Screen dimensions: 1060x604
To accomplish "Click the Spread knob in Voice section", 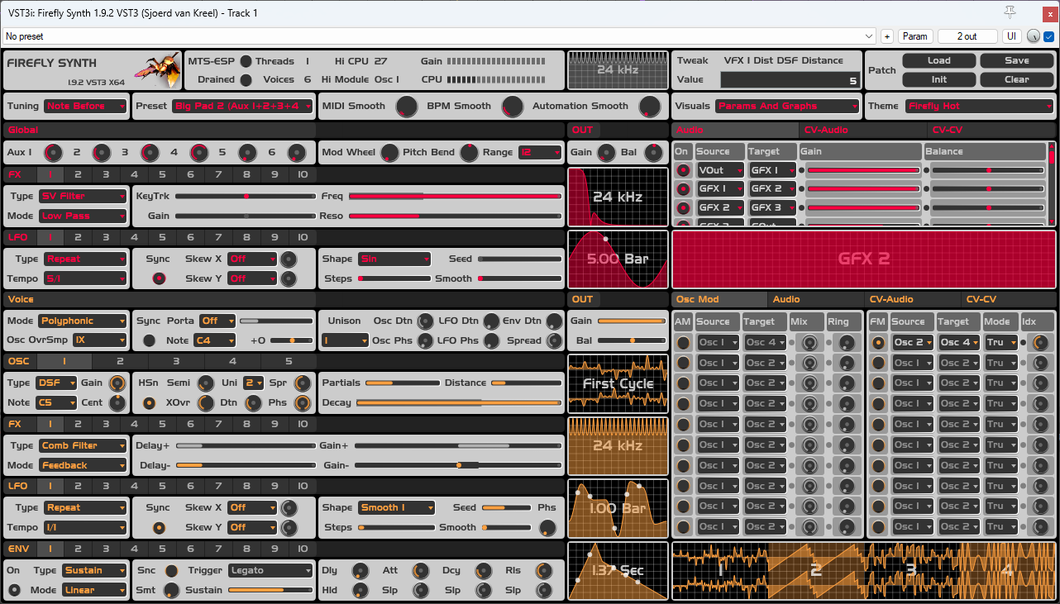I will (x=554, y=340).
